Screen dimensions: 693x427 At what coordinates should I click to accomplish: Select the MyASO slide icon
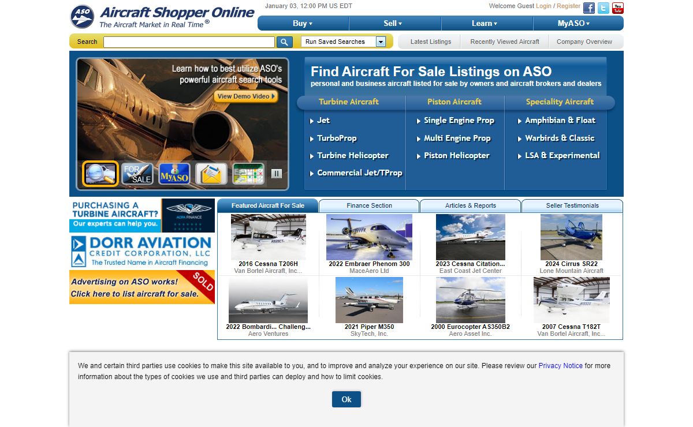(x=174, y=174)
